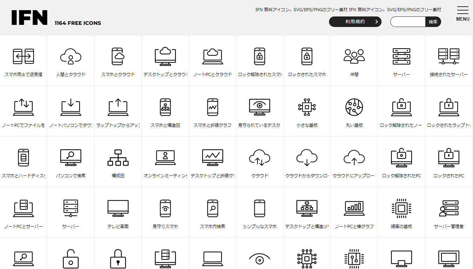This screenshot has width=473, height=269.
Task: Choose the クラウド sync arrows icon
Action: click(x=260, y=158)
